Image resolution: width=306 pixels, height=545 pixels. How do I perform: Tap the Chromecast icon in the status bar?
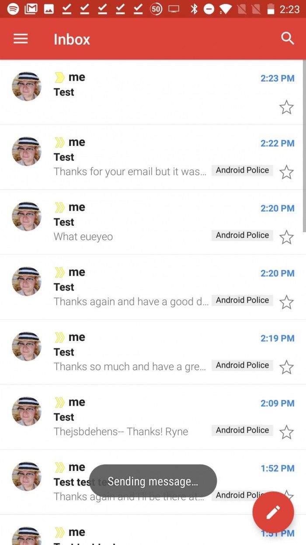[173, 8]
